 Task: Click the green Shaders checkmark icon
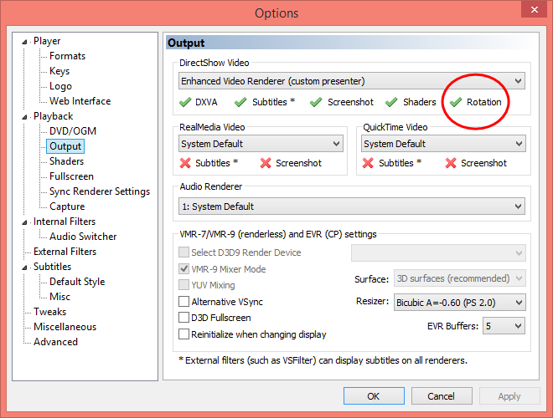tap(391, 102)
